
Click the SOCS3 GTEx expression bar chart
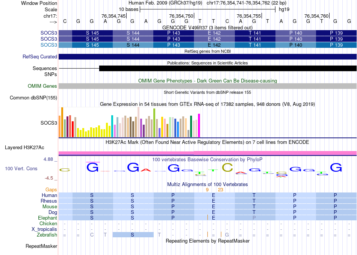pos(129,122)
